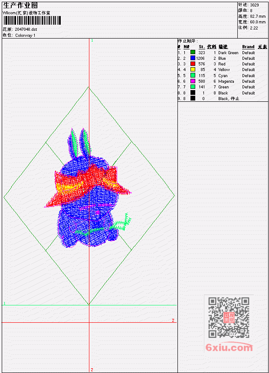Click the 'N#' column header
This screenshot has height=373, width=269.
(186, 47)
